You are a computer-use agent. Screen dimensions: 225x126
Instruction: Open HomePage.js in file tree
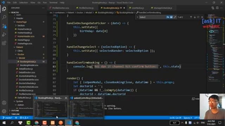(28, 40)
